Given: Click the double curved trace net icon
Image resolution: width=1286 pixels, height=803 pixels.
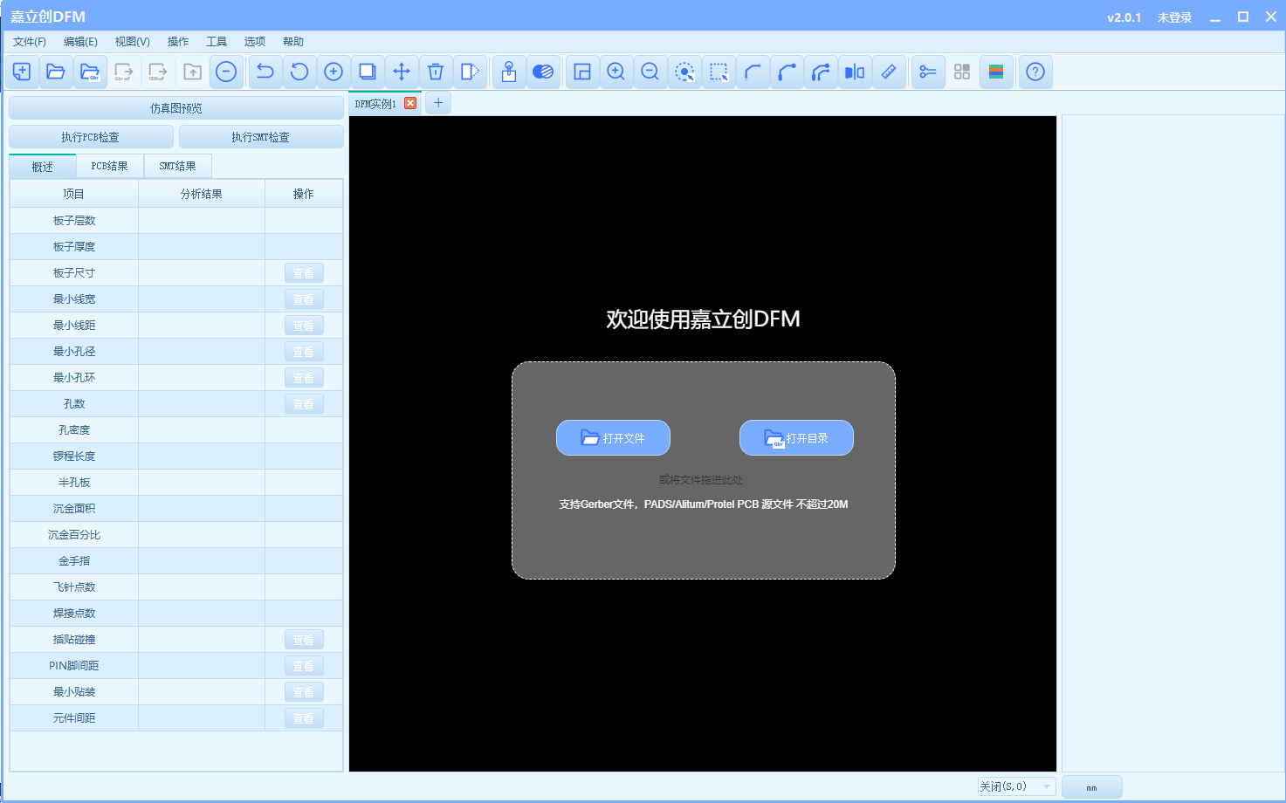Looking at the screenshot, I should [821, 72].
